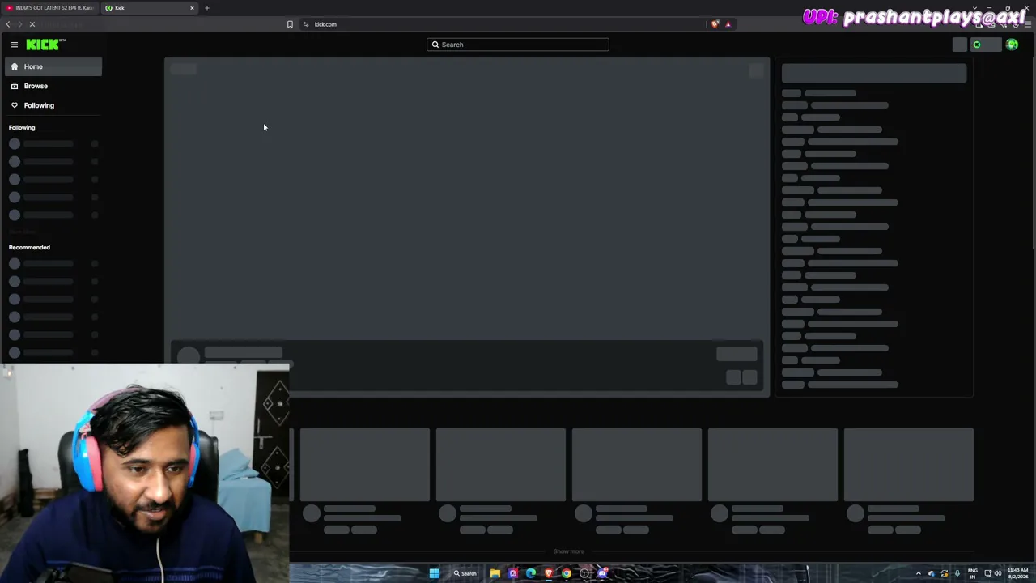
Task: Open Brave Shields icon
Action: coord(715,24)
